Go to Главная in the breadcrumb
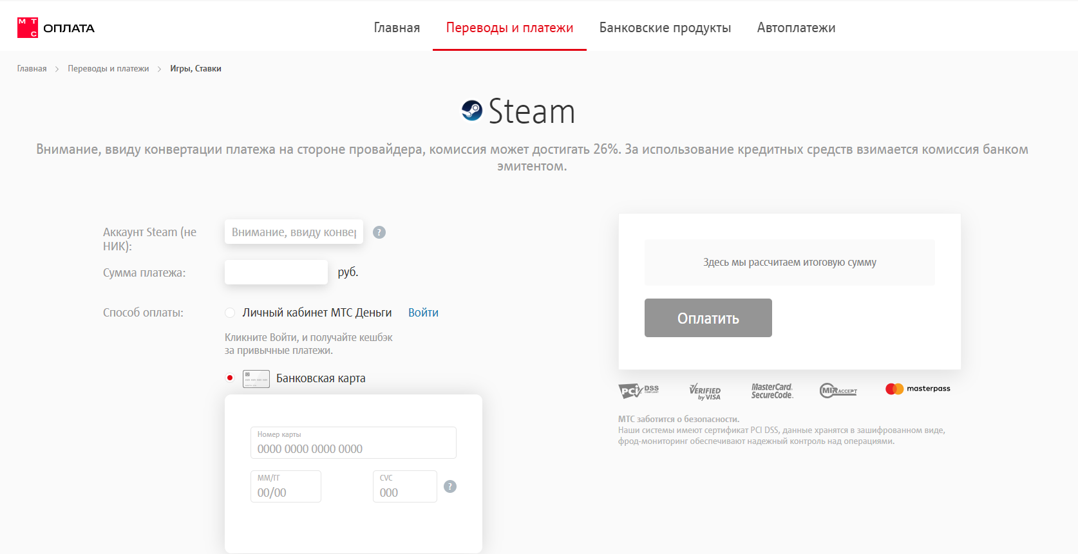Image resolution: width=1078 pixels, height=554 pixels. (32, 69)
